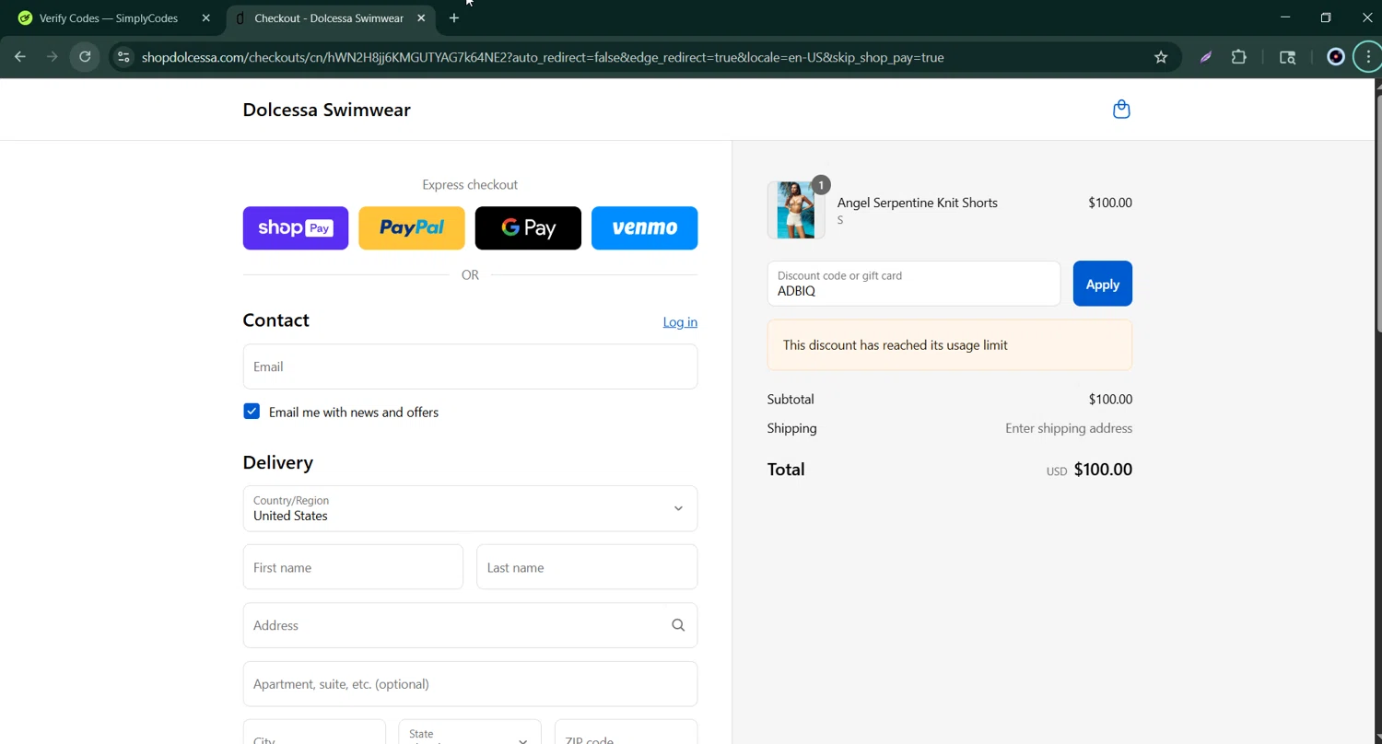Pay with Shop Pay button

click(296, 227)
